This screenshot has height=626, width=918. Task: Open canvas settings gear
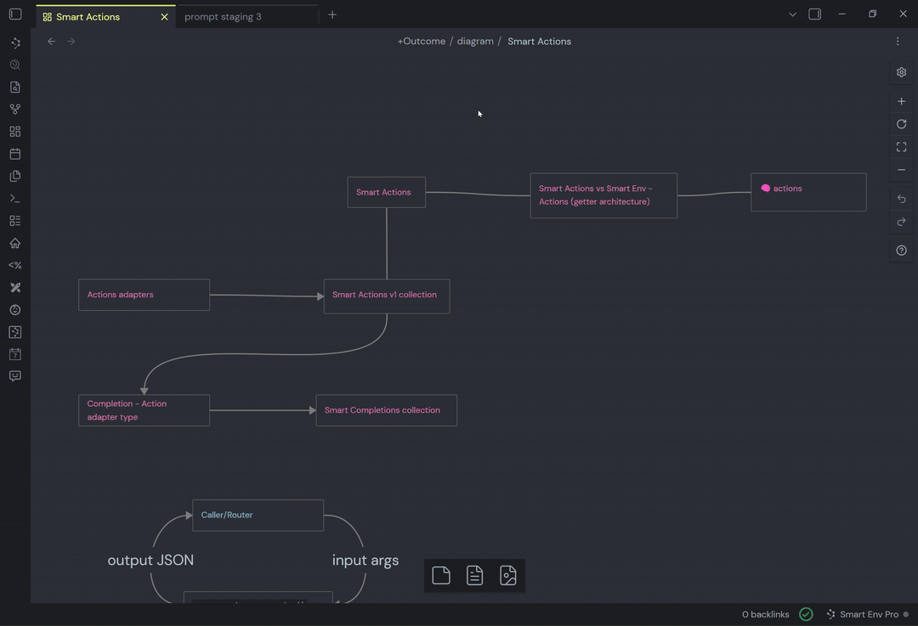tap(901, 72)
